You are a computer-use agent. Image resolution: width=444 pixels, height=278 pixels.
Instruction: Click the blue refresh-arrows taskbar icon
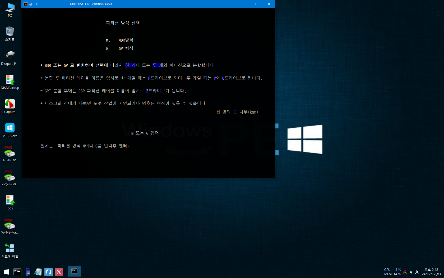[x=49, y=272]
